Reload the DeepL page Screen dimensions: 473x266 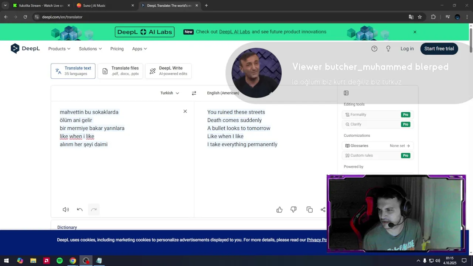pyautogui.click(x=25, y=17)
